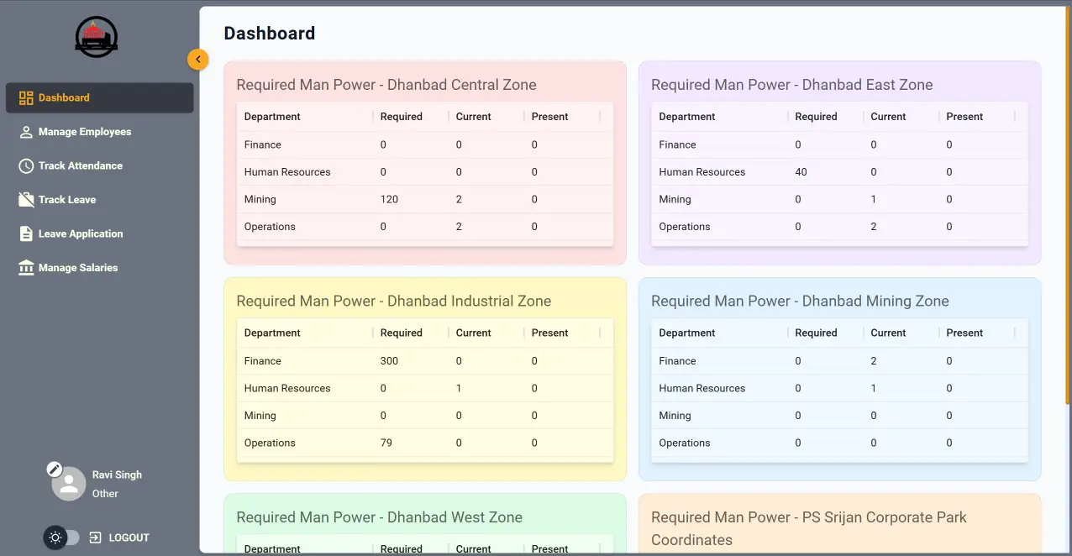The image size is (1072, 556).
Task: Click the Ravi Singh profile name
Action: [x=117, y=475]
